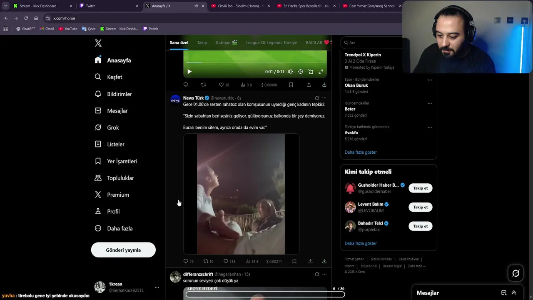Bookmark the News Türk post
Screen dimensions: 533x300
pyautogui.click(x=294, y=261)
